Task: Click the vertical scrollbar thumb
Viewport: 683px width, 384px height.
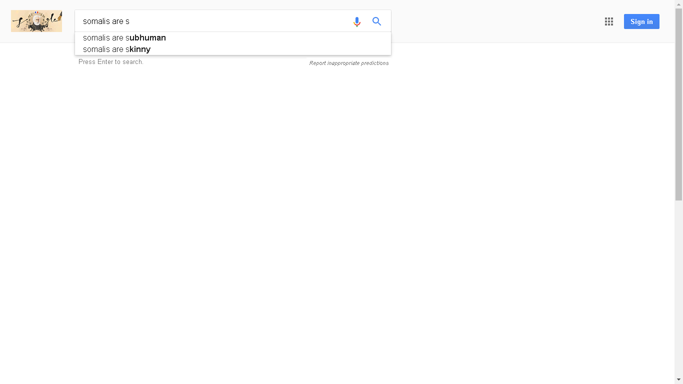Action: click(x=678, y=104)
